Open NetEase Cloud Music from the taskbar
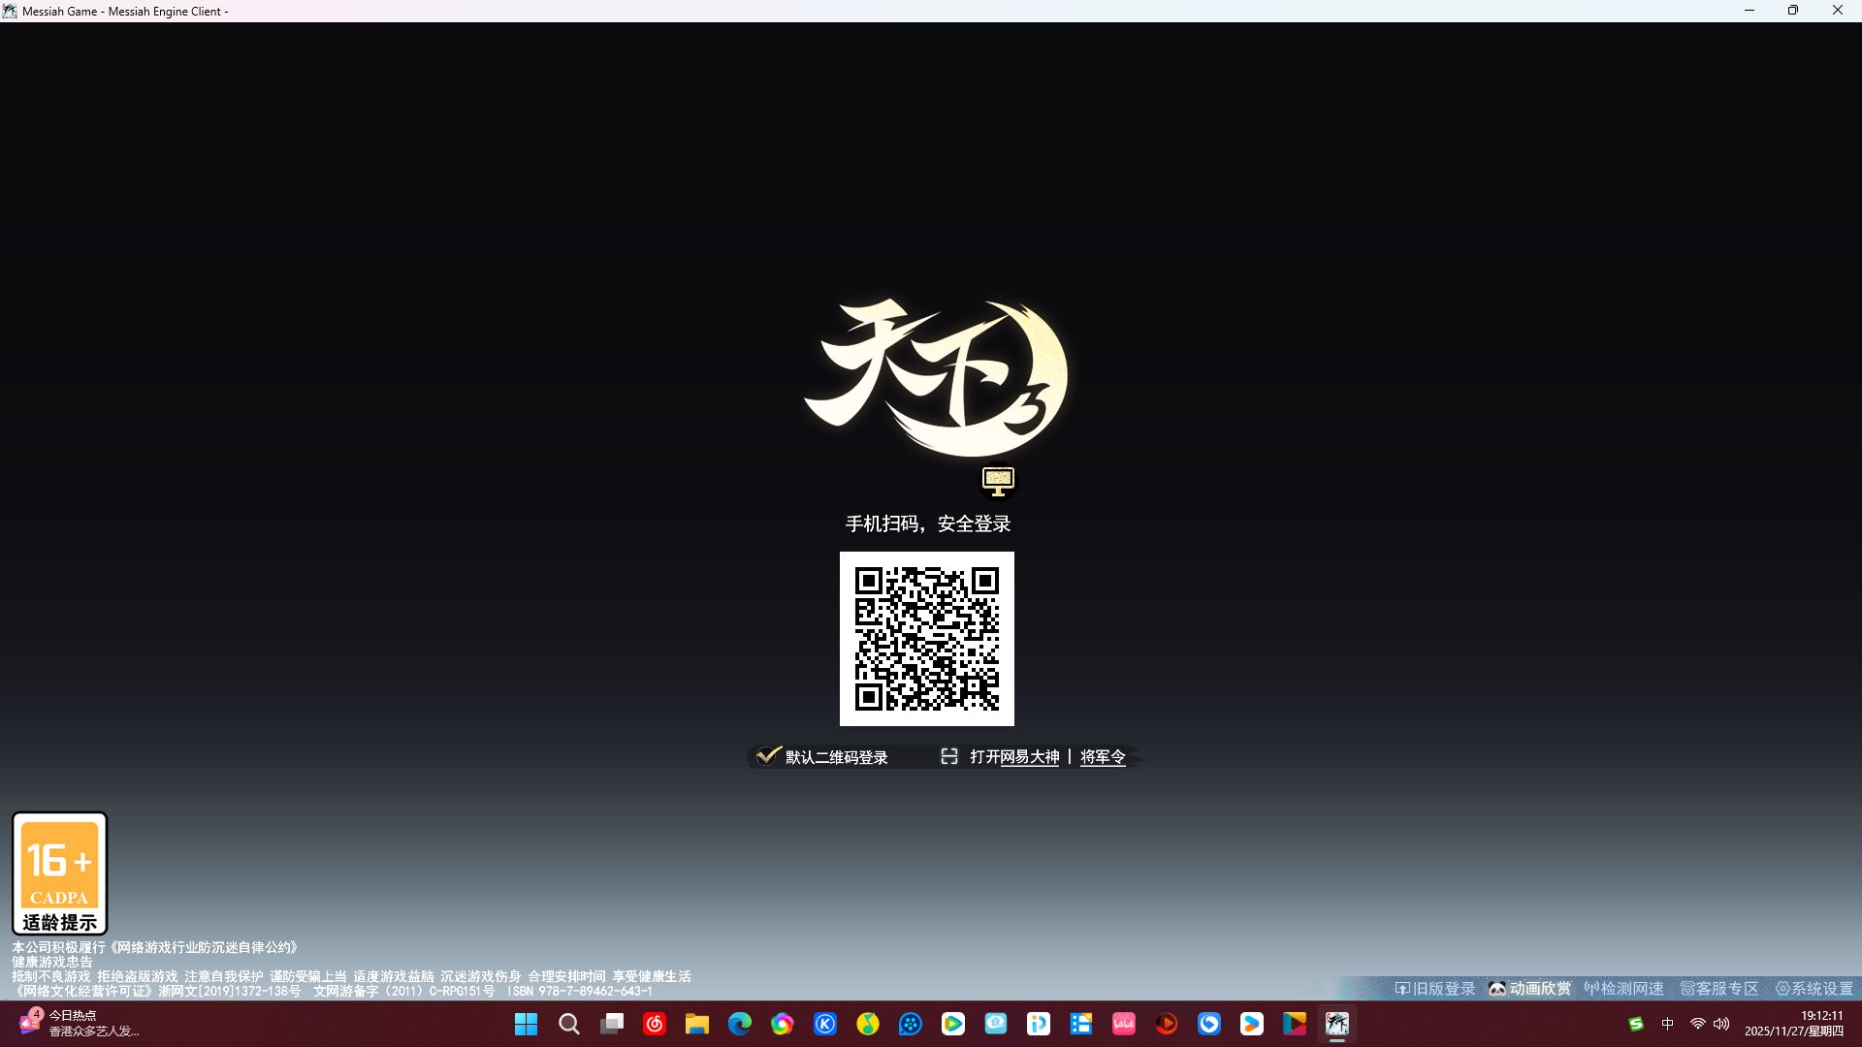The height and width of the screenshot is (1047, 1862). [x=655, y=1025]
